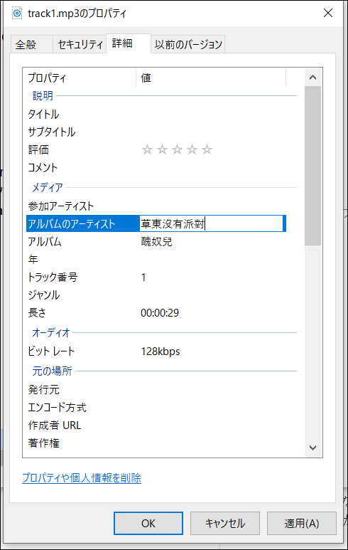
Task: Set rating to two stars
Action: (162, 150)
